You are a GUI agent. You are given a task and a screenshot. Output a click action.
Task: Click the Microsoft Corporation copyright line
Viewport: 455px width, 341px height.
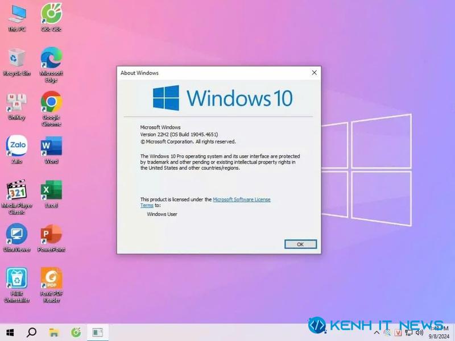(188, 142)
